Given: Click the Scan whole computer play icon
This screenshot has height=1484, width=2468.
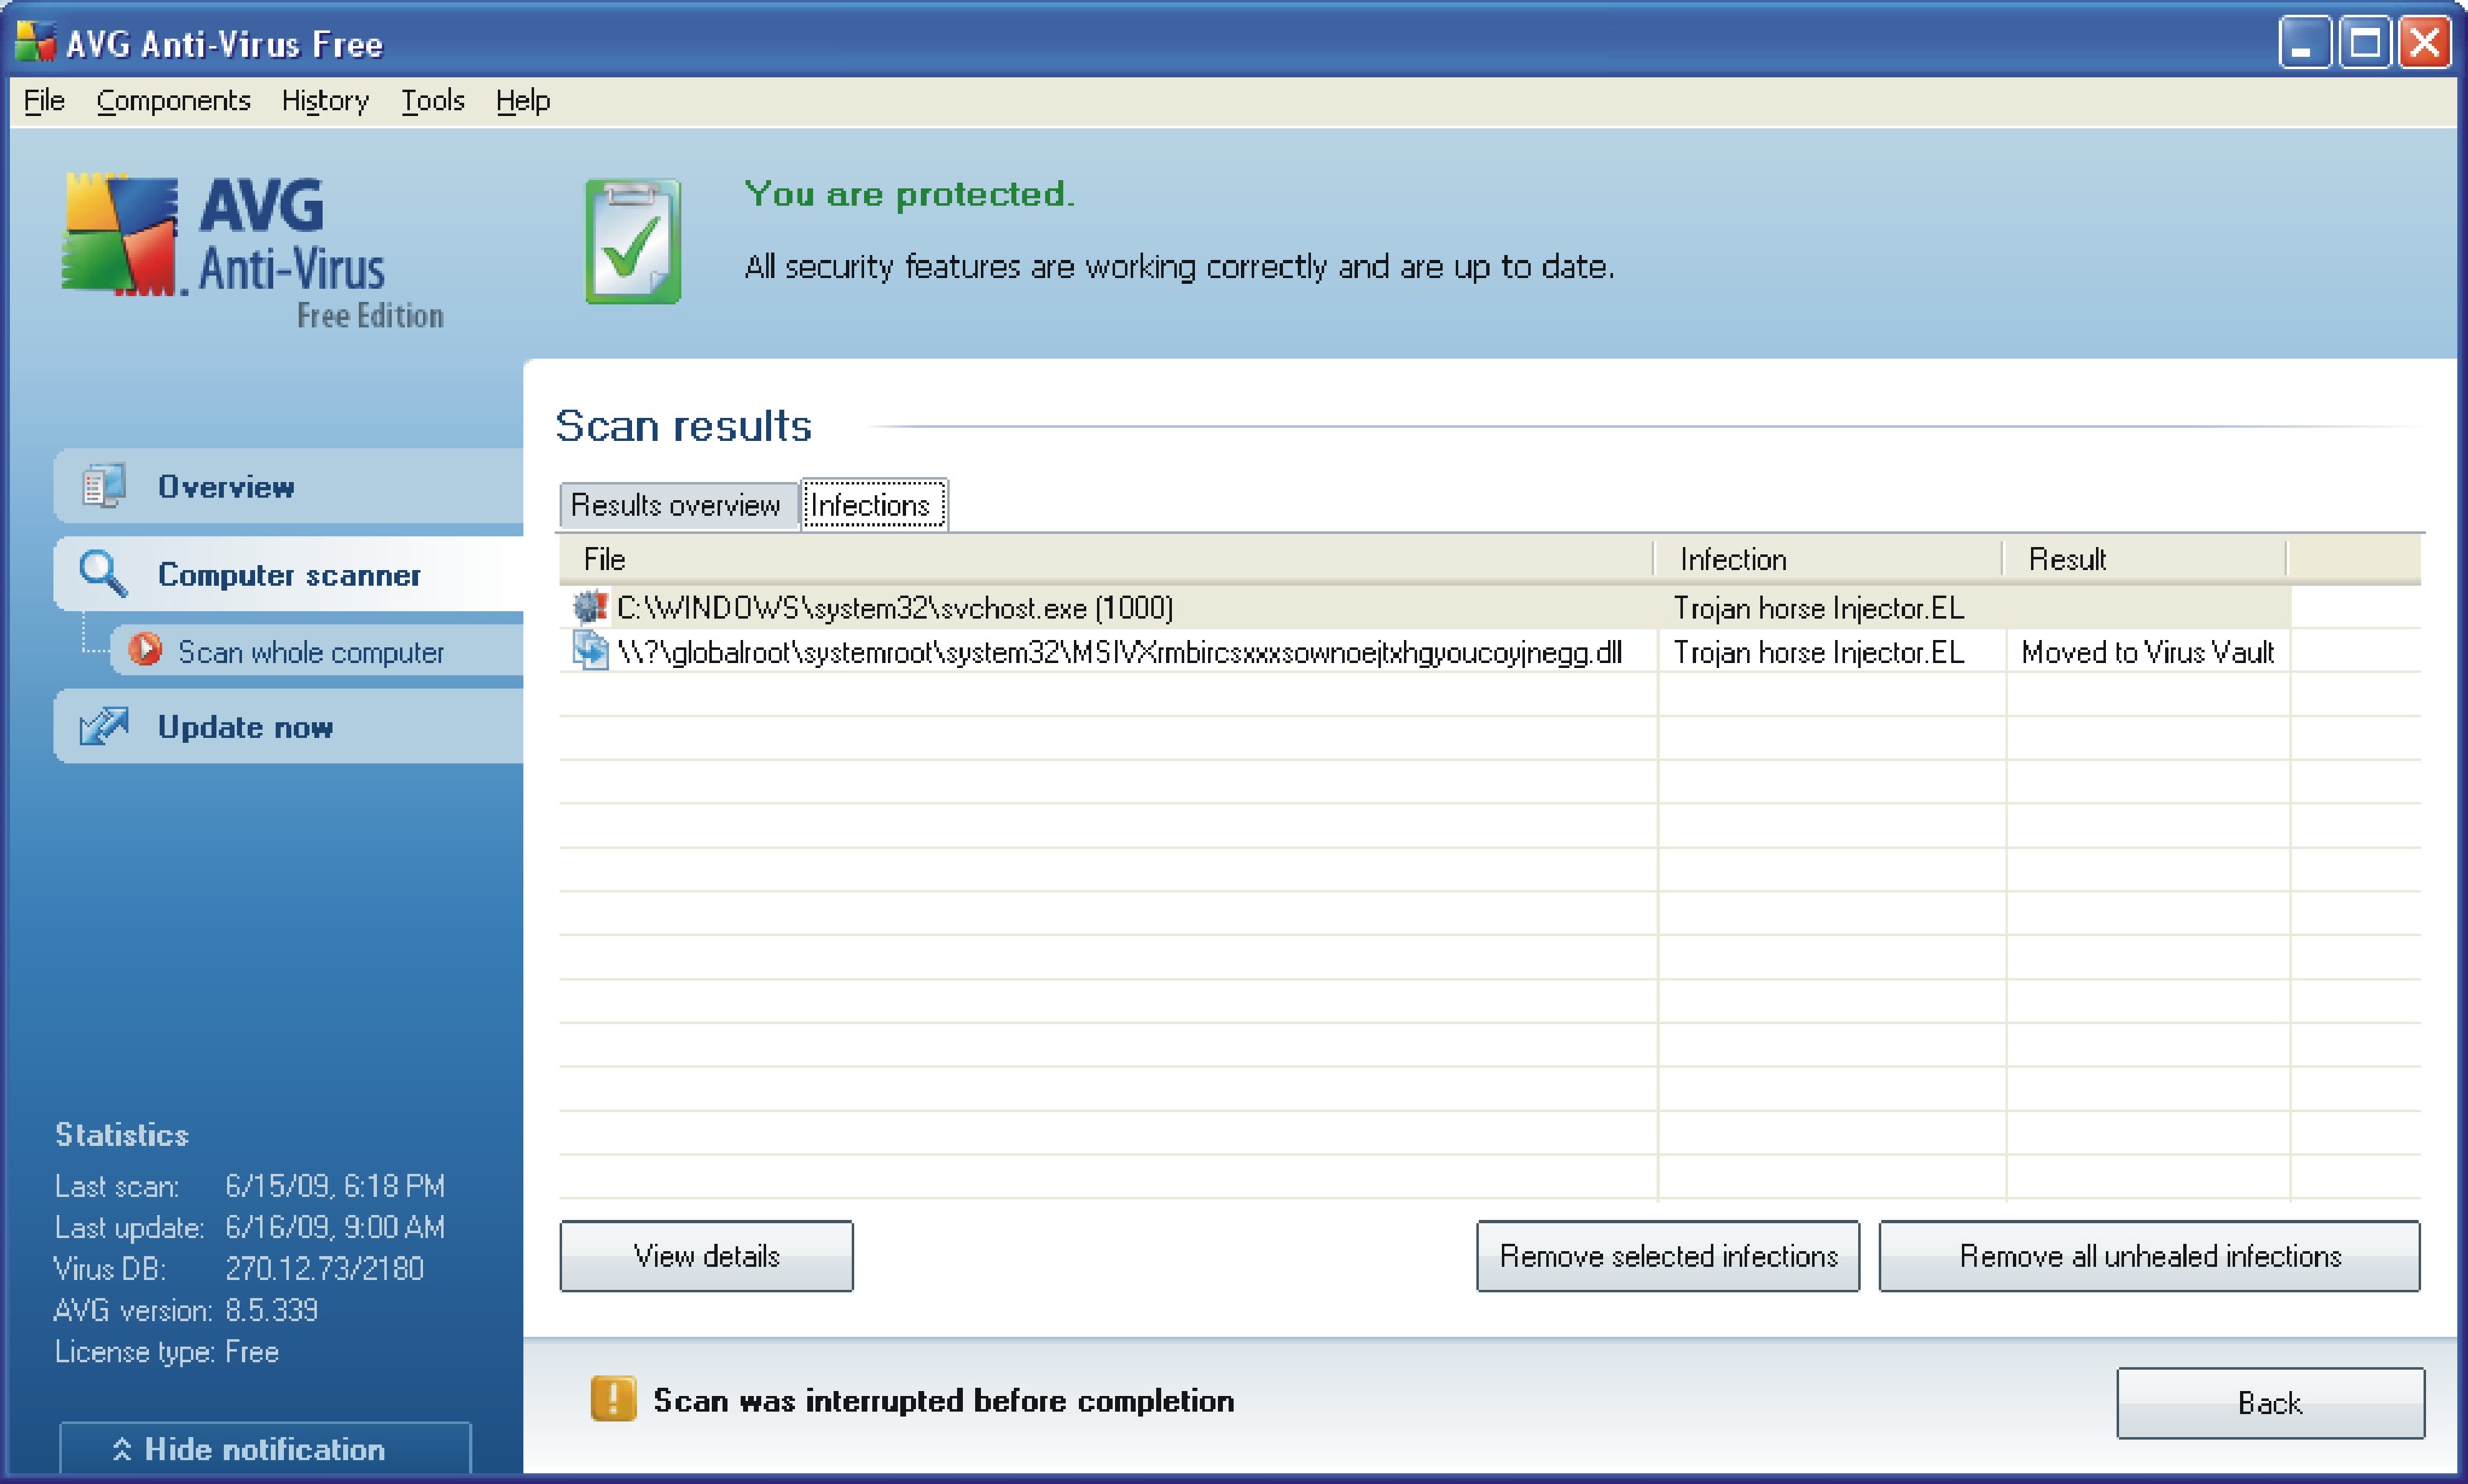Looking at the screenshot, I should 145,650.
